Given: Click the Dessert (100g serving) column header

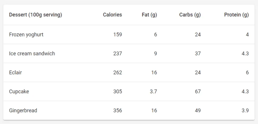Looking at the screenshot, I should (x=36, y=15).
